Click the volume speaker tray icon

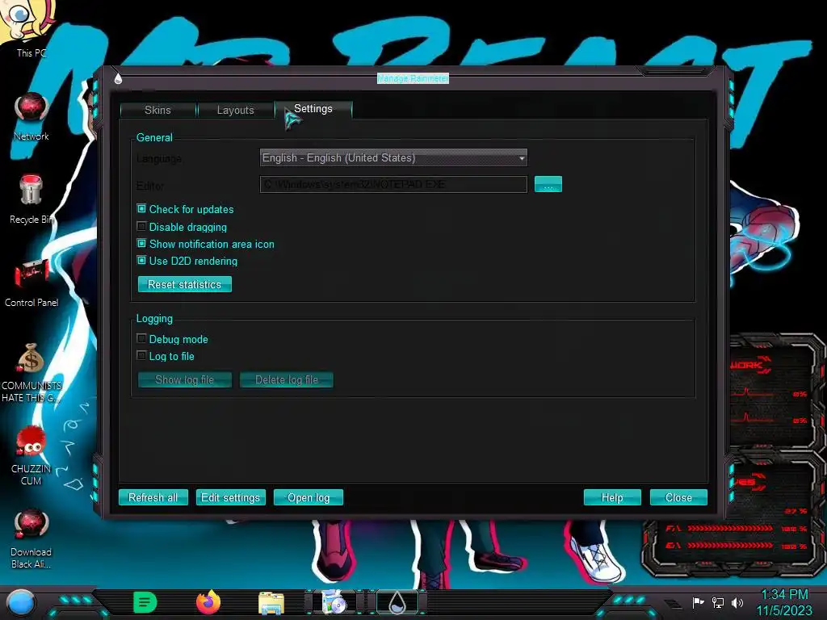coord(737,602)
